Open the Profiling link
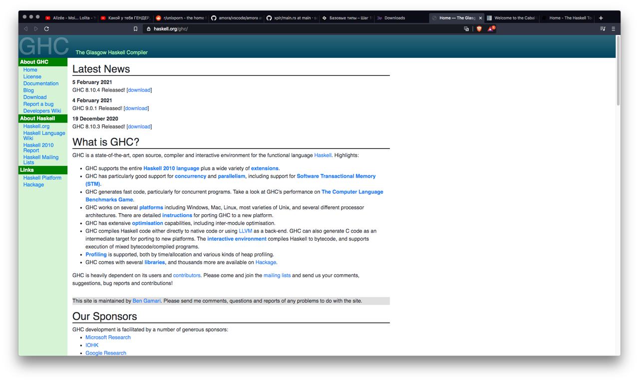 (96, 255)
